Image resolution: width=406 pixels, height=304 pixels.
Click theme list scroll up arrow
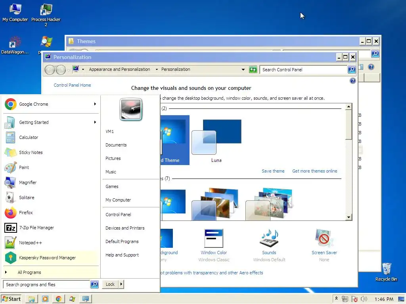pyautogui.click(x=349, y=106)
